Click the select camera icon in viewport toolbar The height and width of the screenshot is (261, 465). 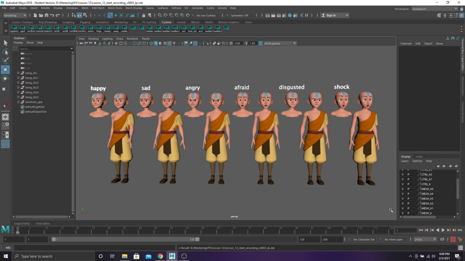(x=81, y=43)
